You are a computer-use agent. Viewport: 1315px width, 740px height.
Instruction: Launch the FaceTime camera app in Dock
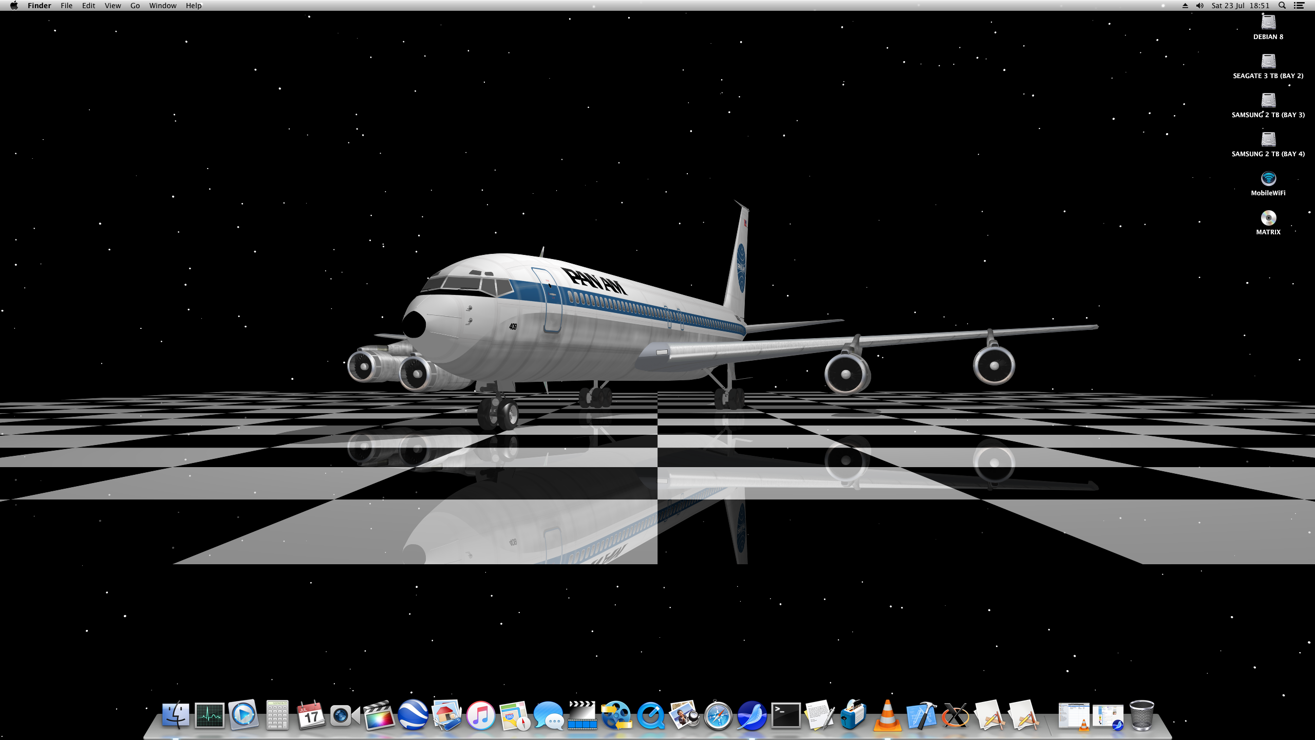click(344, 715)
